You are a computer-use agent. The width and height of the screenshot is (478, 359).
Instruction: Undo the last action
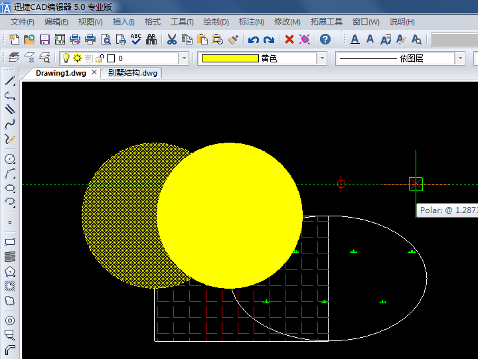pyautogui.click(x=254, y=40)
